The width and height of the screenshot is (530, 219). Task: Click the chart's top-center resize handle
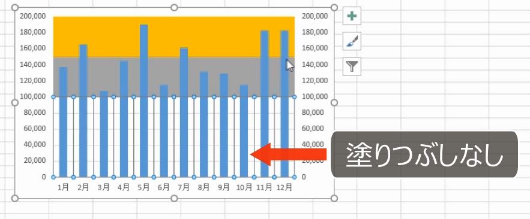click(x=174, y=7)
